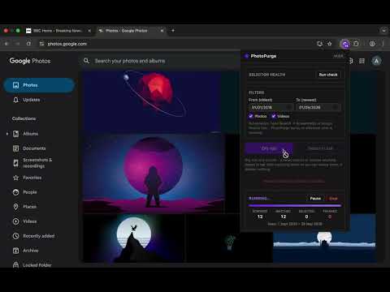Click the Archive box icon in the sidebar

(x=16, y=251)
